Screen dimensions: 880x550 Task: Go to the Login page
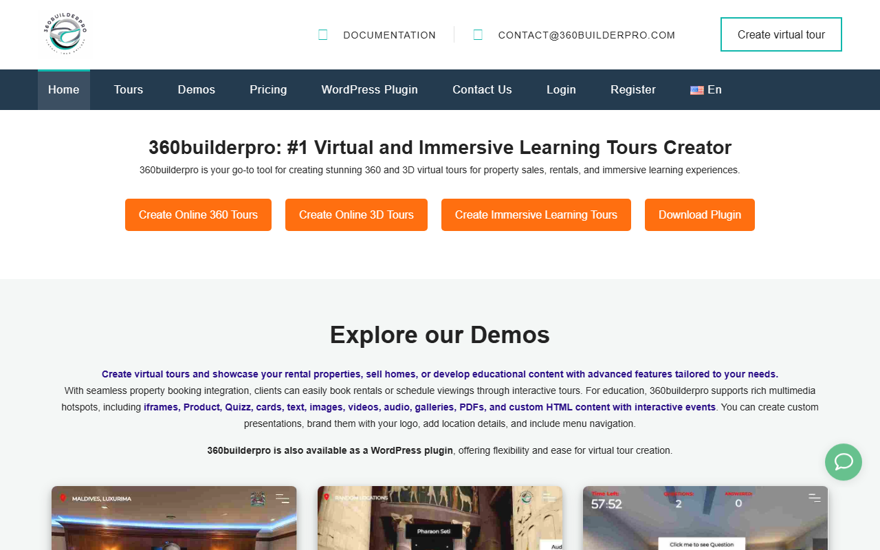coord(561,89)
